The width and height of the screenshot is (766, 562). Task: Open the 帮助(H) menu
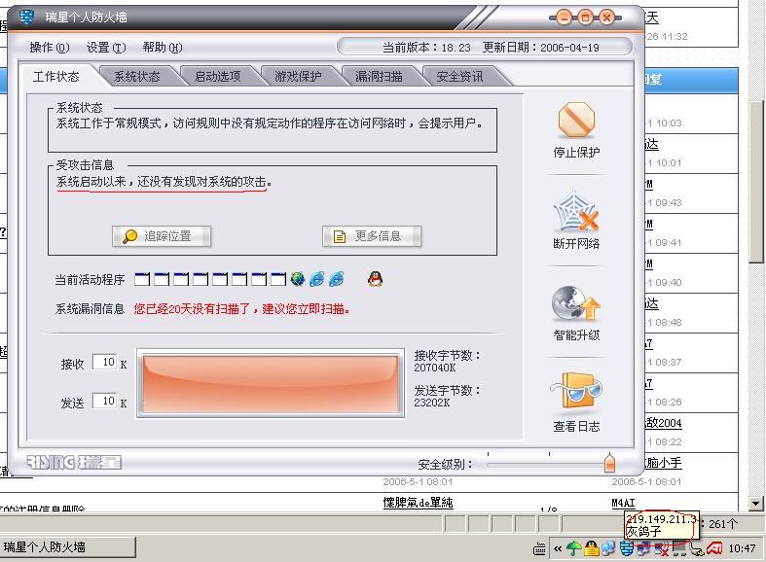click(x=163, y=48)
